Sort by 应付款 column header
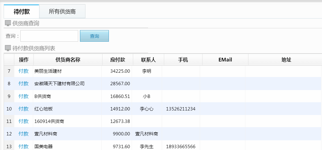 point(117,60)
